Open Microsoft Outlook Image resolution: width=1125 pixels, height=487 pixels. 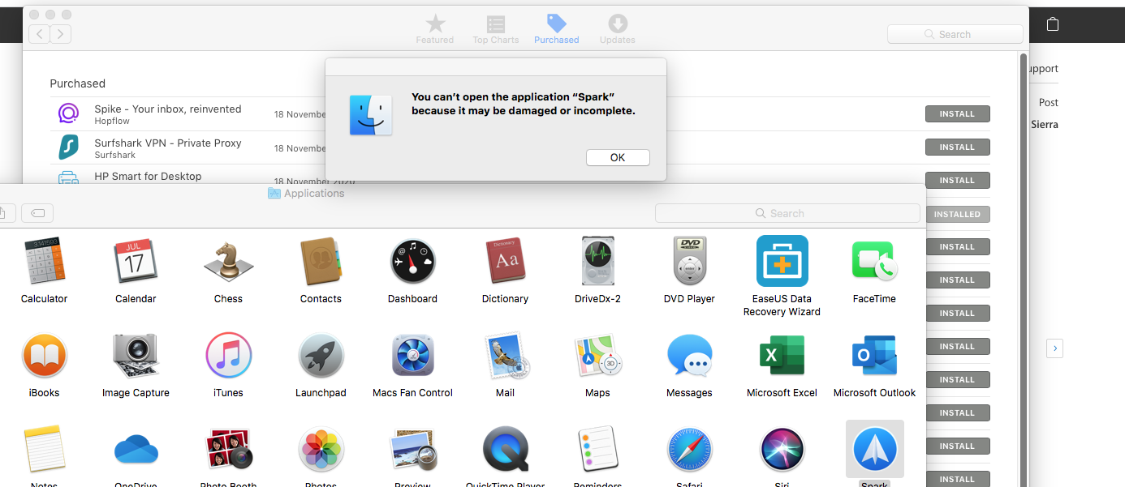(874, 355)
